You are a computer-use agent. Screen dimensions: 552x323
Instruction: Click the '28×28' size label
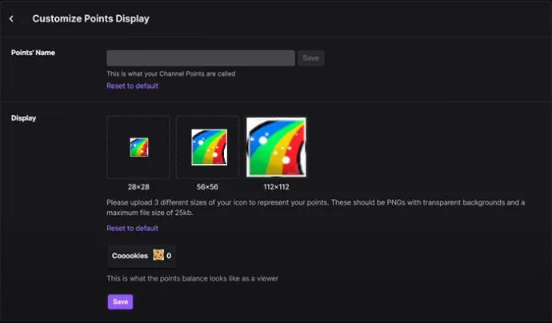(138, 187)
